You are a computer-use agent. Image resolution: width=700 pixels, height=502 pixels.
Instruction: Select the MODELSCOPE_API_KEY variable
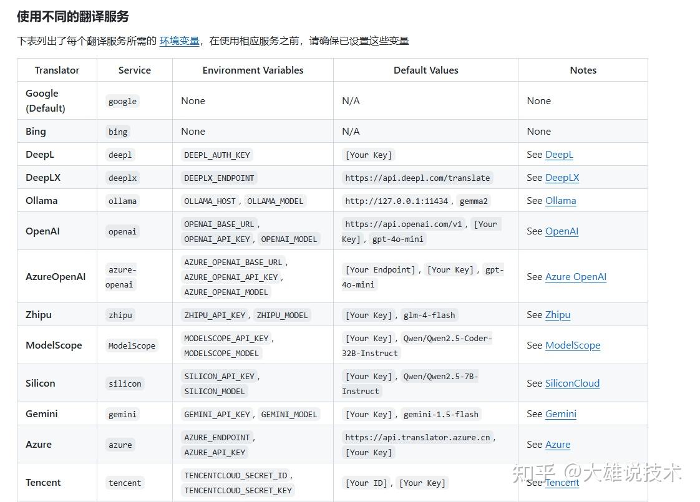pyautogui.click(x=226, y=339)
